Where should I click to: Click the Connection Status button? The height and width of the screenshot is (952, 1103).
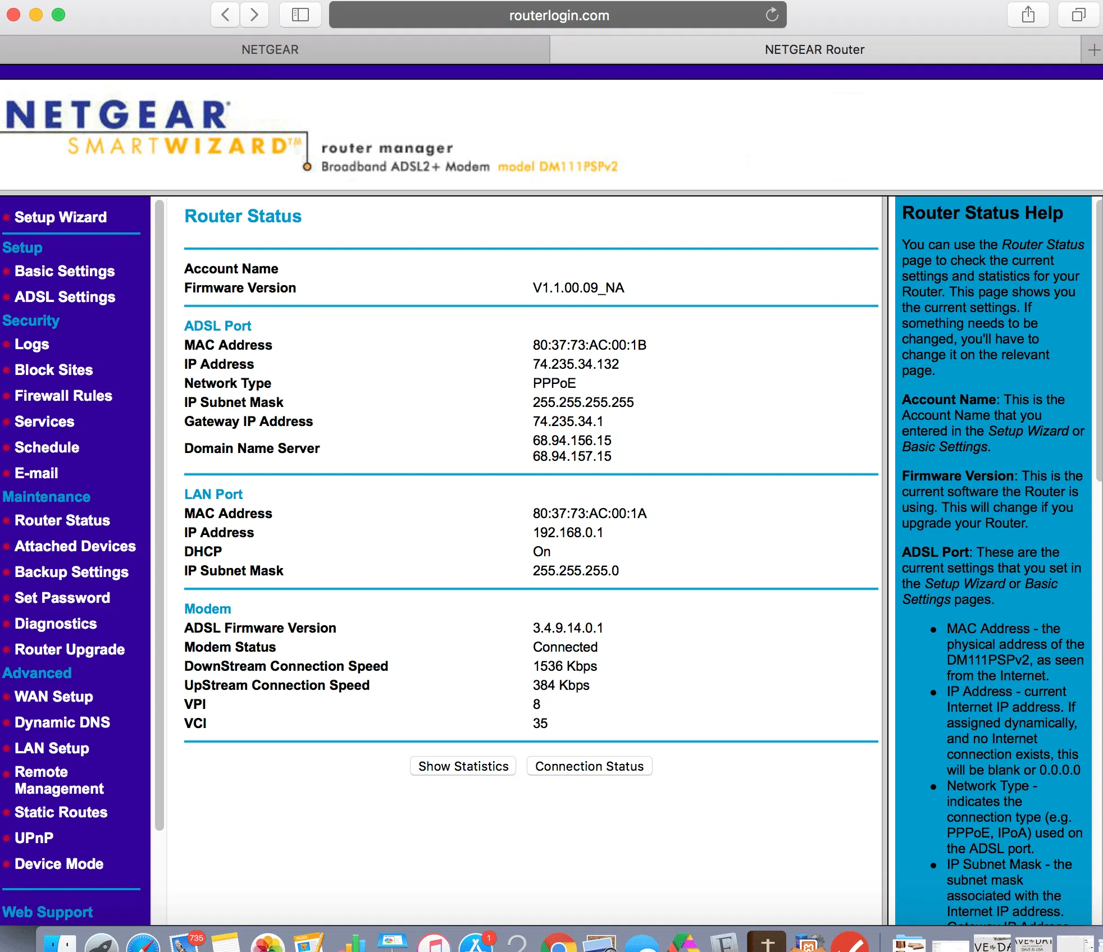point(589,766)
